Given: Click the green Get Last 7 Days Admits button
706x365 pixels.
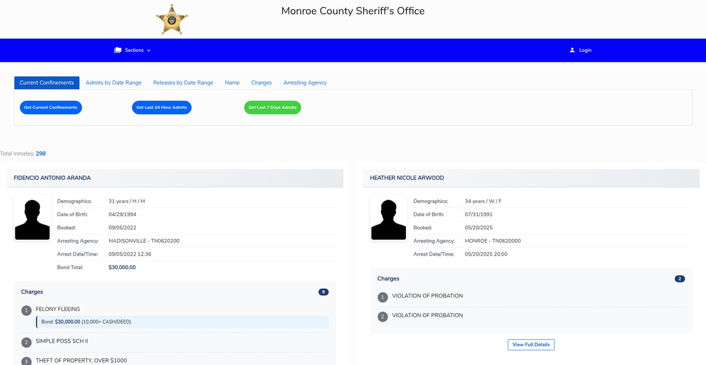Looking at the screenshot, I should [272, 108].
